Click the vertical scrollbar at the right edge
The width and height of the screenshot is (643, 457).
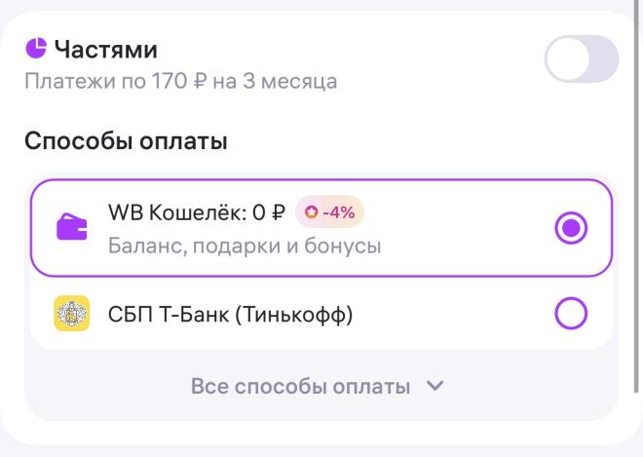point(636,197)
